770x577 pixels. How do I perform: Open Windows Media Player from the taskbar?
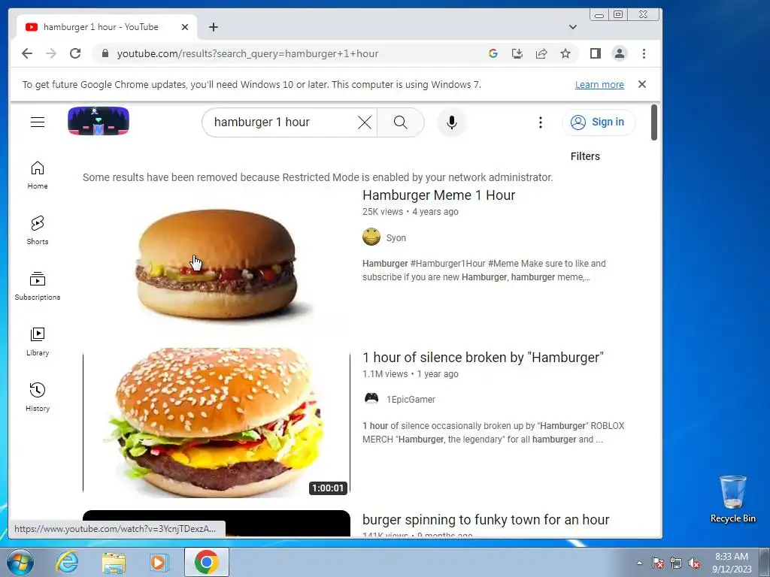(x=159, y=562)
